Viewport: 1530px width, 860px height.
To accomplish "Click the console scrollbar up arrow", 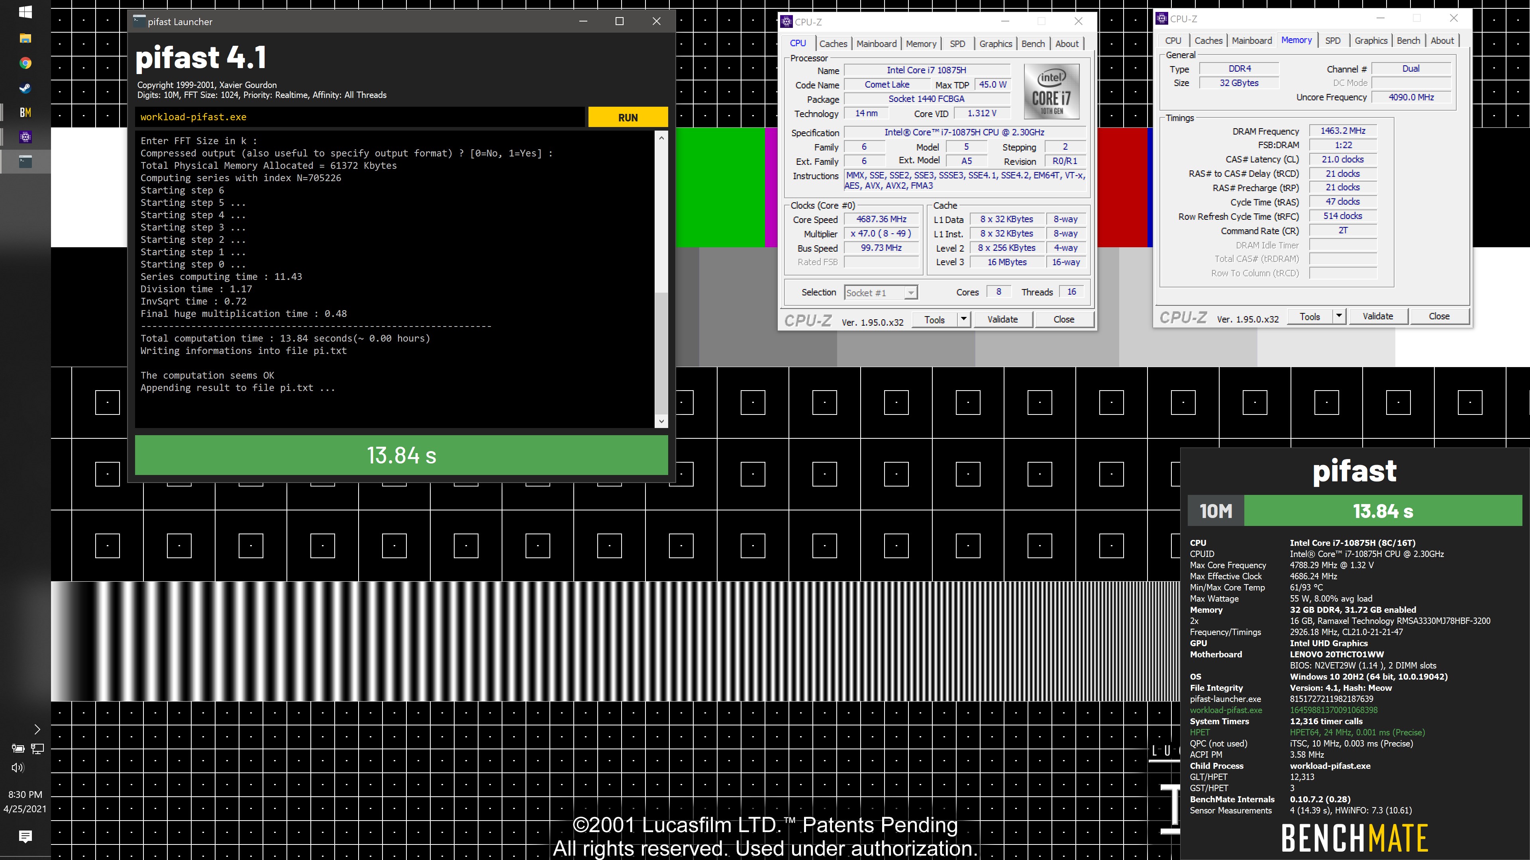I will pyautogui.click(x=661, y=138).
